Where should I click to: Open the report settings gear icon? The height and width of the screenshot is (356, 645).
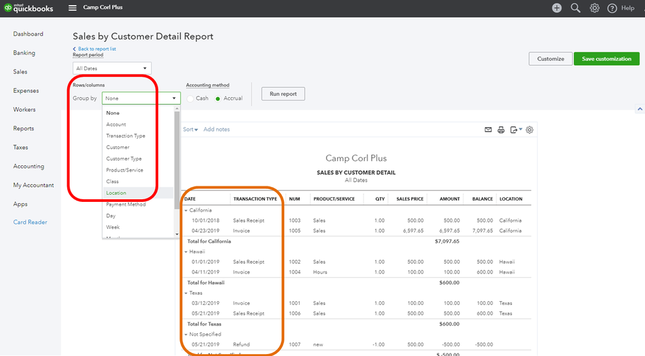point(529,130)
